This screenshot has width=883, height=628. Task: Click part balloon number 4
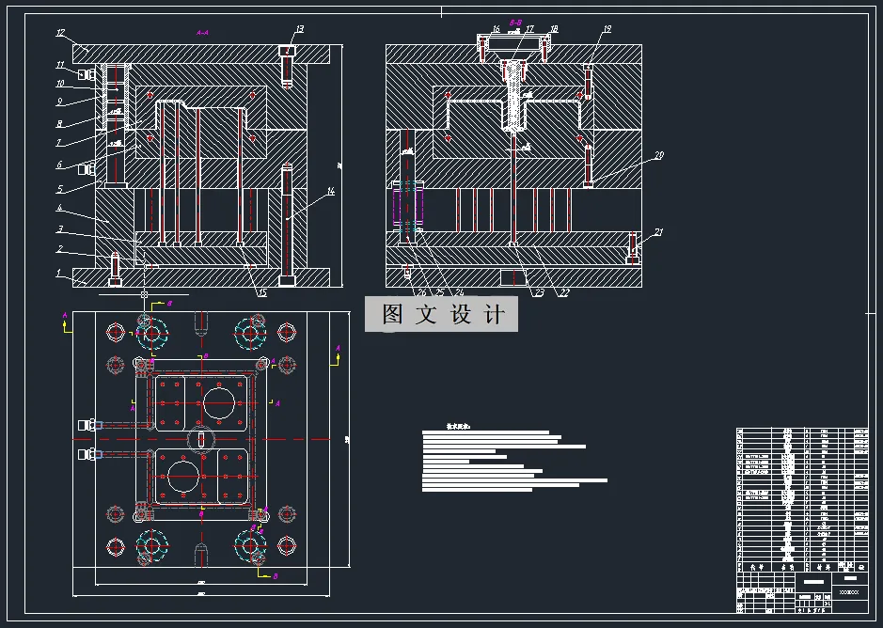pyautogui.click(x=59, y=208)
